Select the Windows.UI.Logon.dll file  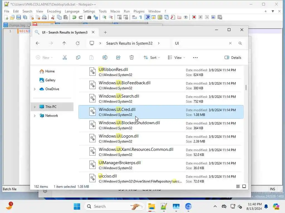point(161,139)
